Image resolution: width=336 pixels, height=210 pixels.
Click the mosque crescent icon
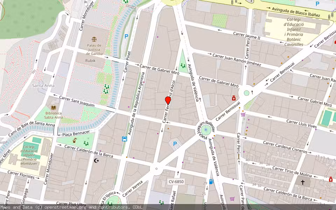(97, 160)
